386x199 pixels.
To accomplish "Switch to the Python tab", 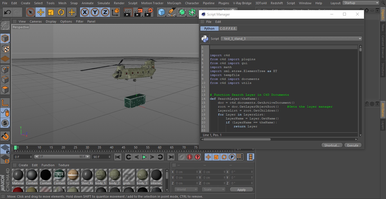I will pos(209,29).
